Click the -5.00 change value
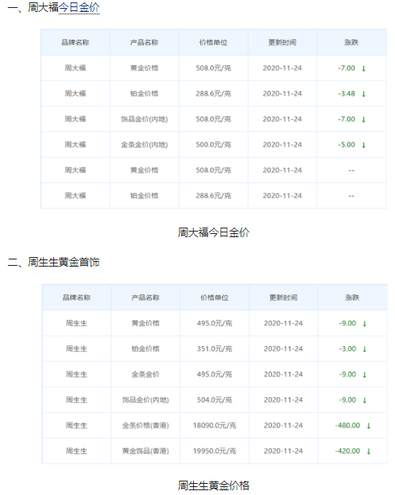The image size is (395, 495). tap(347, 145)
